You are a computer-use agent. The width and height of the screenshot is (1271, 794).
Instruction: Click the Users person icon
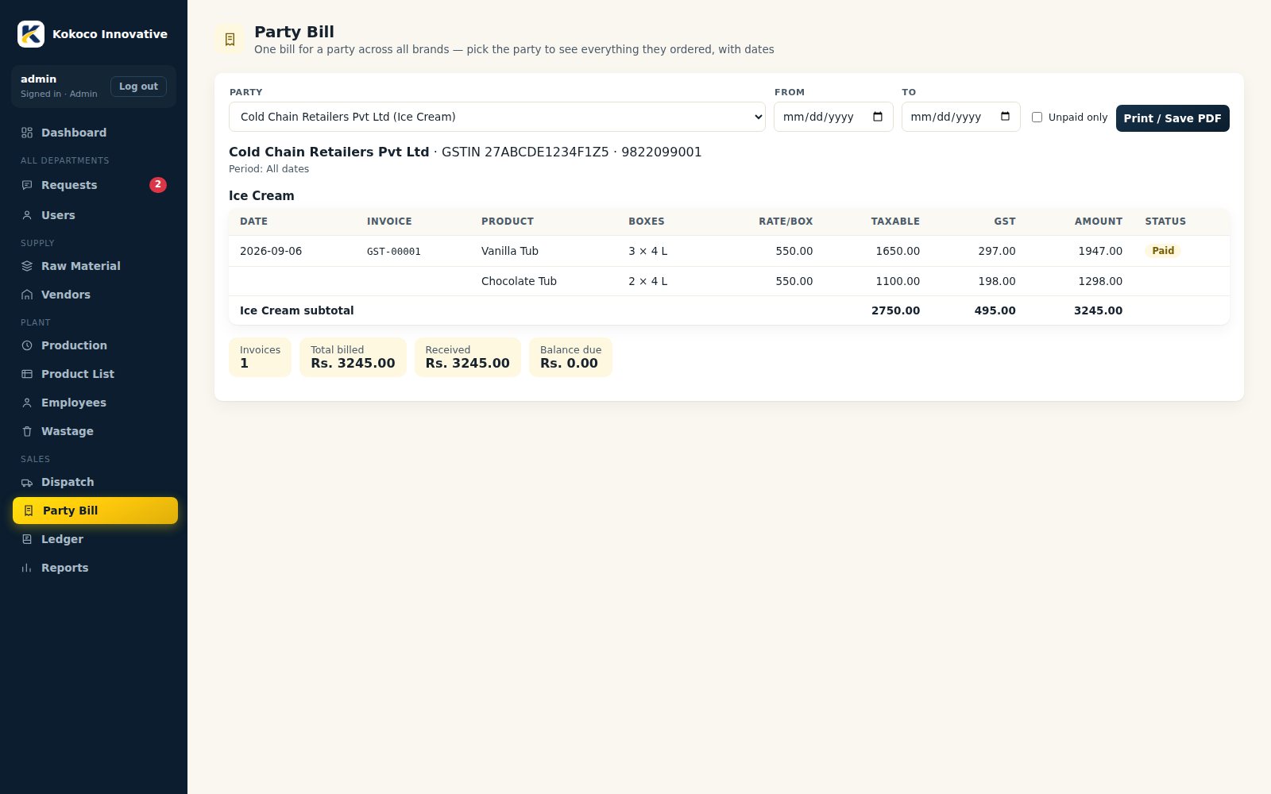click(x=27, y=215)
